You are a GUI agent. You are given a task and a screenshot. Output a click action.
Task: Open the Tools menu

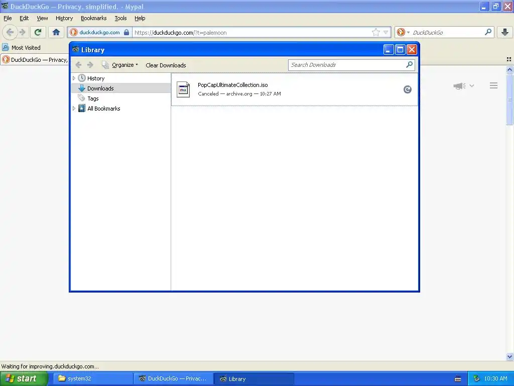point(120,18)
